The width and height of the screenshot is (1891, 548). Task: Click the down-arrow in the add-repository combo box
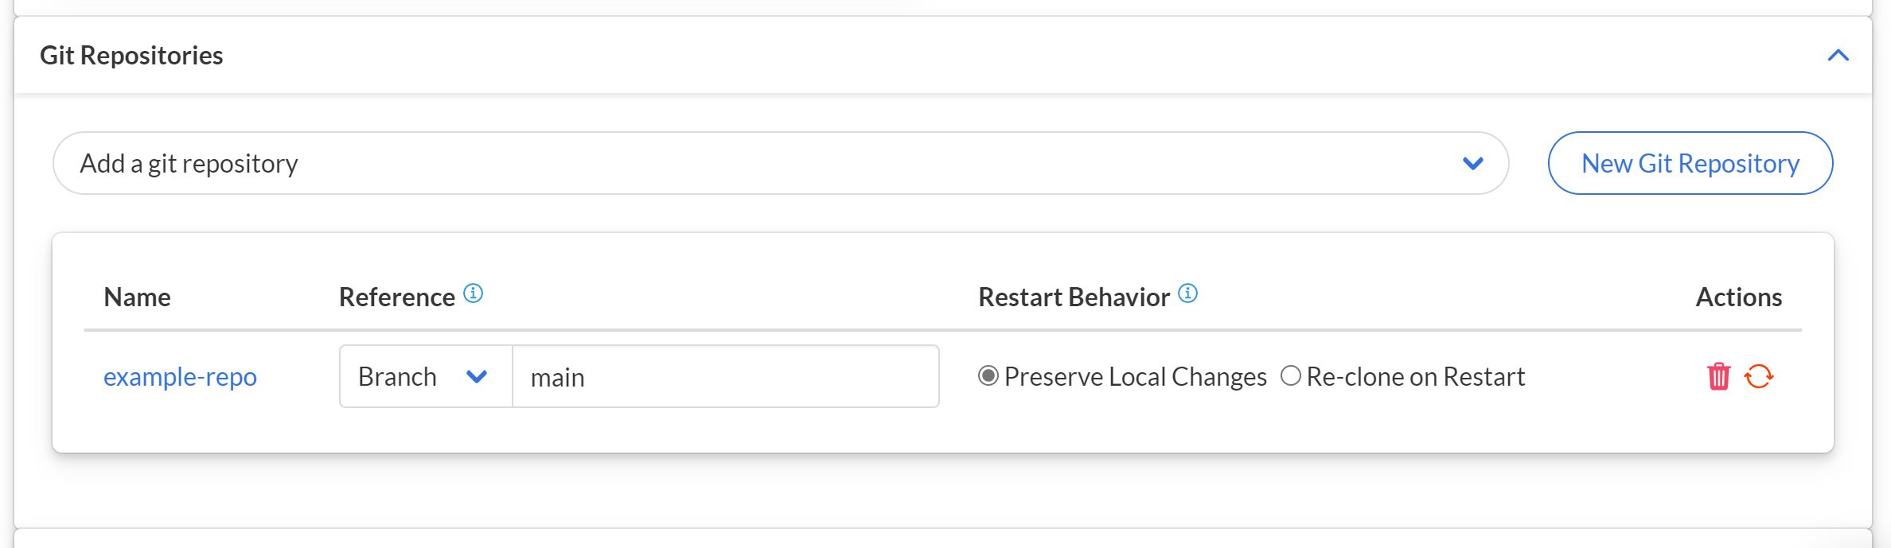(1472, 163)
